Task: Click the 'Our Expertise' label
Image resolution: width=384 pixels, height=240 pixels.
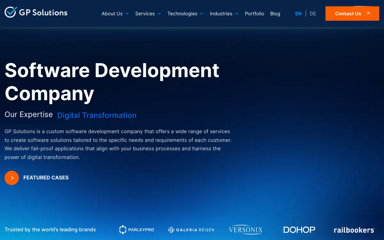Action: 28,115
